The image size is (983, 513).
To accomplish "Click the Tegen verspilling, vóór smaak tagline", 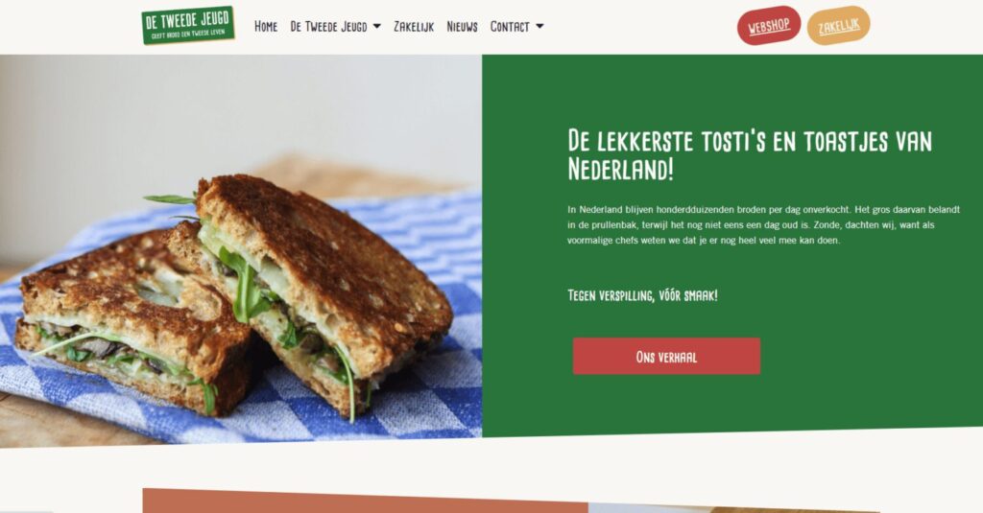I will pos(642,295).
